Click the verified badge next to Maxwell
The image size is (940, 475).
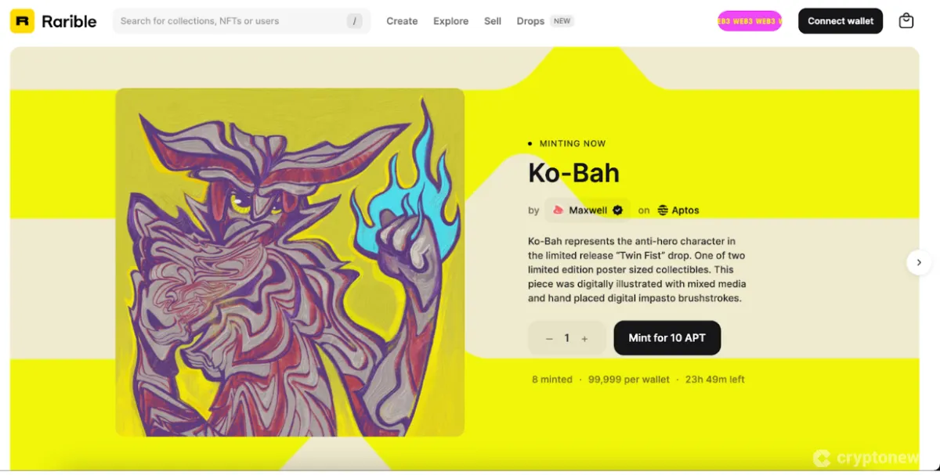pyautogui.click(x=617, y=210)
